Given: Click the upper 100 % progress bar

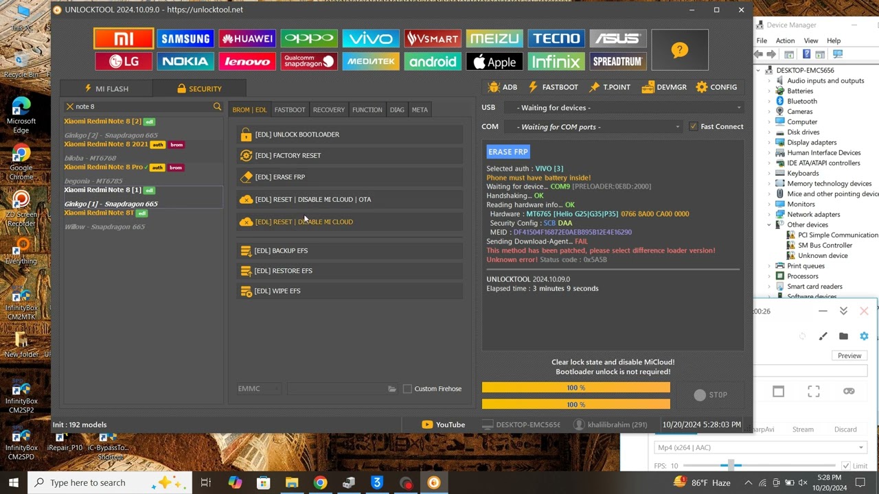Looking at the screenshot, I should (x=575, y=388).
